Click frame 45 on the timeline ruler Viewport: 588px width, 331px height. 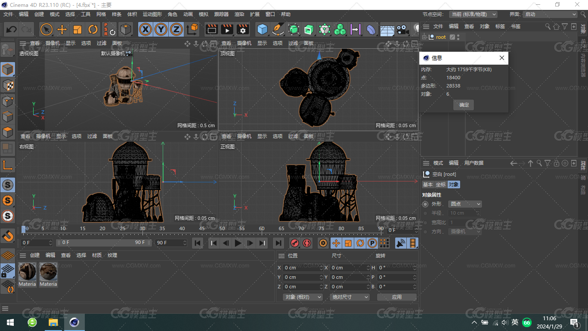(202, 228)
